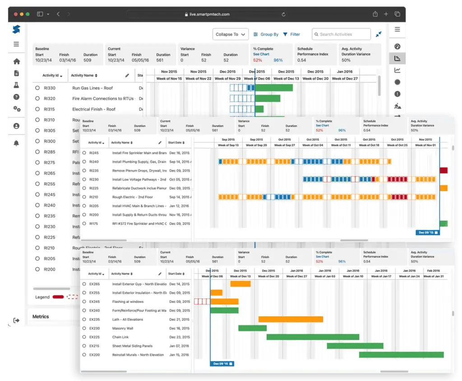The image size is (462, 381).
Task: Click the expand fullscreen arrows beside search
Action: 379,34
